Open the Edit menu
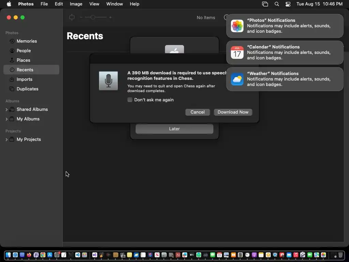 click(59, 4)
